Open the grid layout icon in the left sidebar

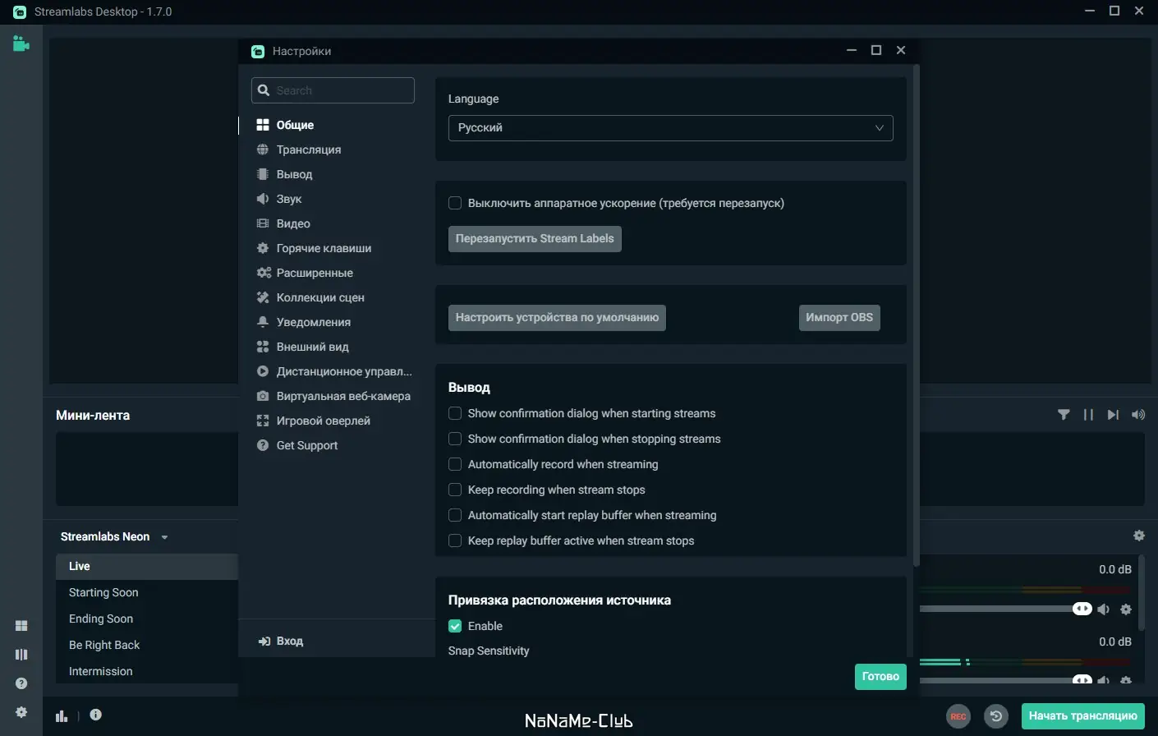(21, 626)
